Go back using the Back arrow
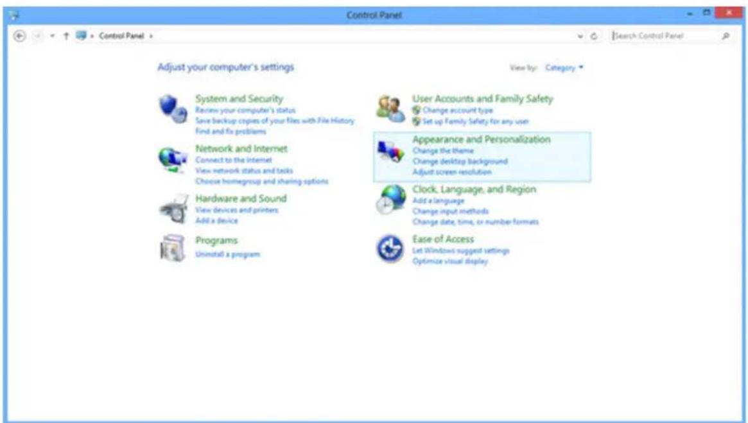Viewport: 748px width, 423px height. [x=19, y=36]
